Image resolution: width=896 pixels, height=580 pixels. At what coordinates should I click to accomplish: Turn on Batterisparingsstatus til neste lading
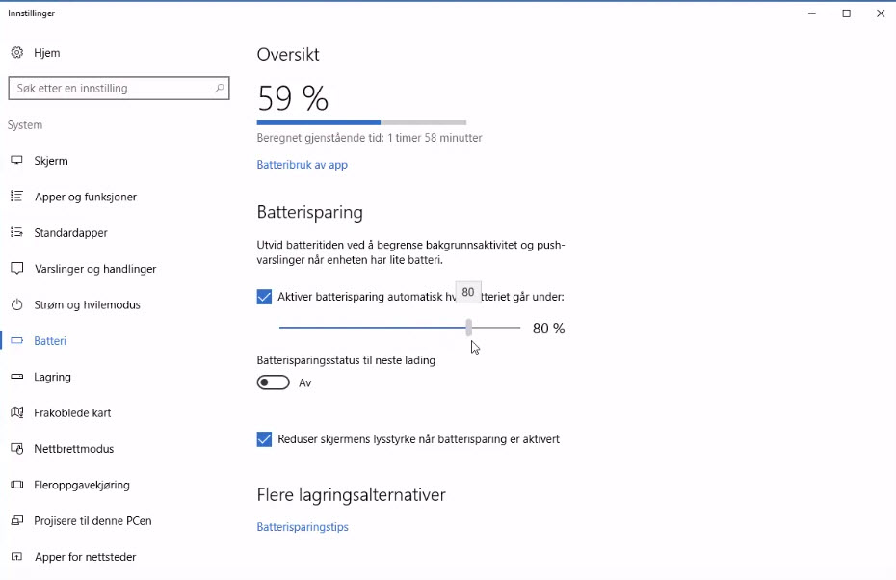point(274,382)
